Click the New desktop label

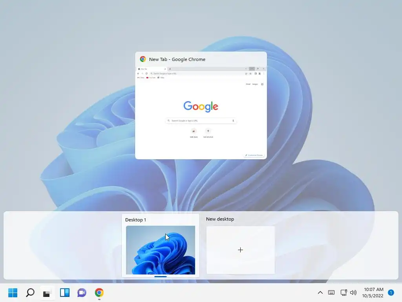[x=220, y=219]
